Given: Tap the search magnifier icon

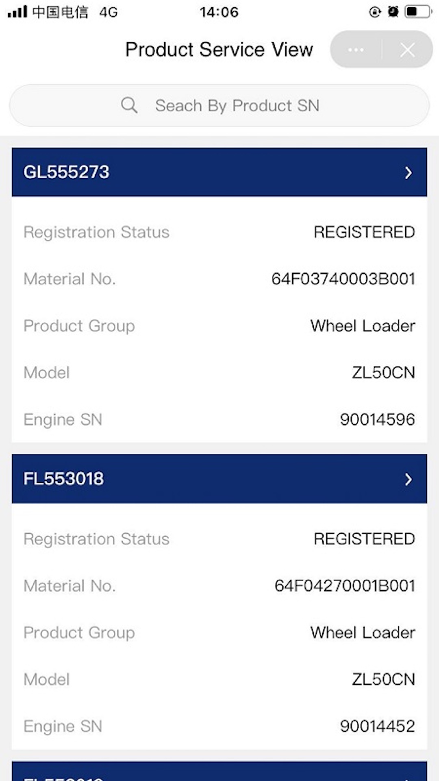Looking at the screenshot, I should tap(129, 105).
